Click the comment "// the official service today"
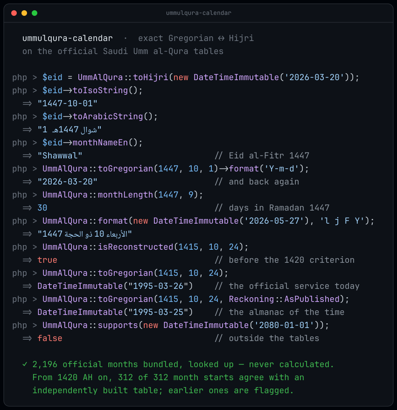Screen dimensions: 397x410 pos(287,287)
